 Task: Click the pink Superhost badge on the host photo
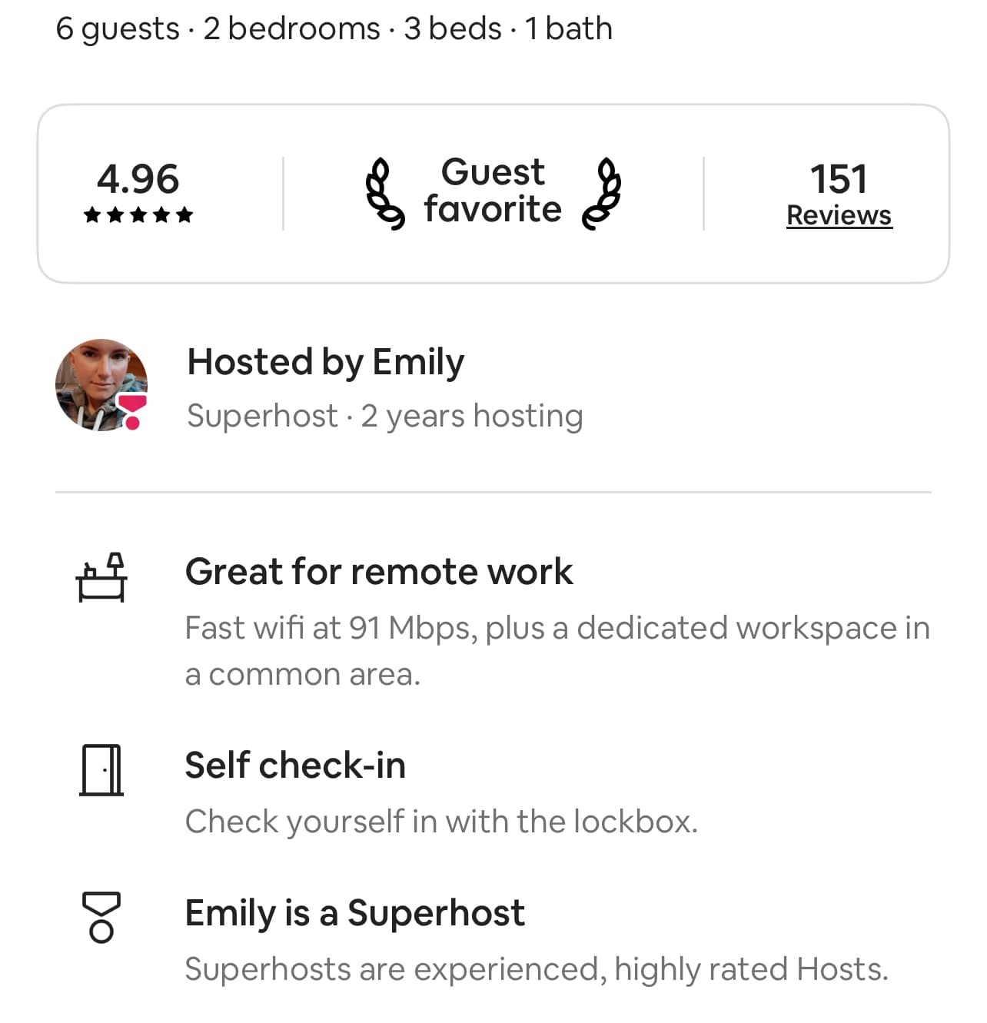click(x=131, y=410)
